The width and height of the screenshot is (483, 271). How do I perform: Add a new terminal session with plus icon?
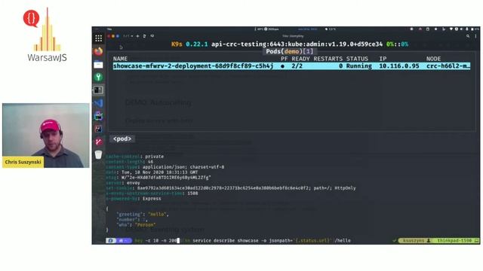coord(137,36)
